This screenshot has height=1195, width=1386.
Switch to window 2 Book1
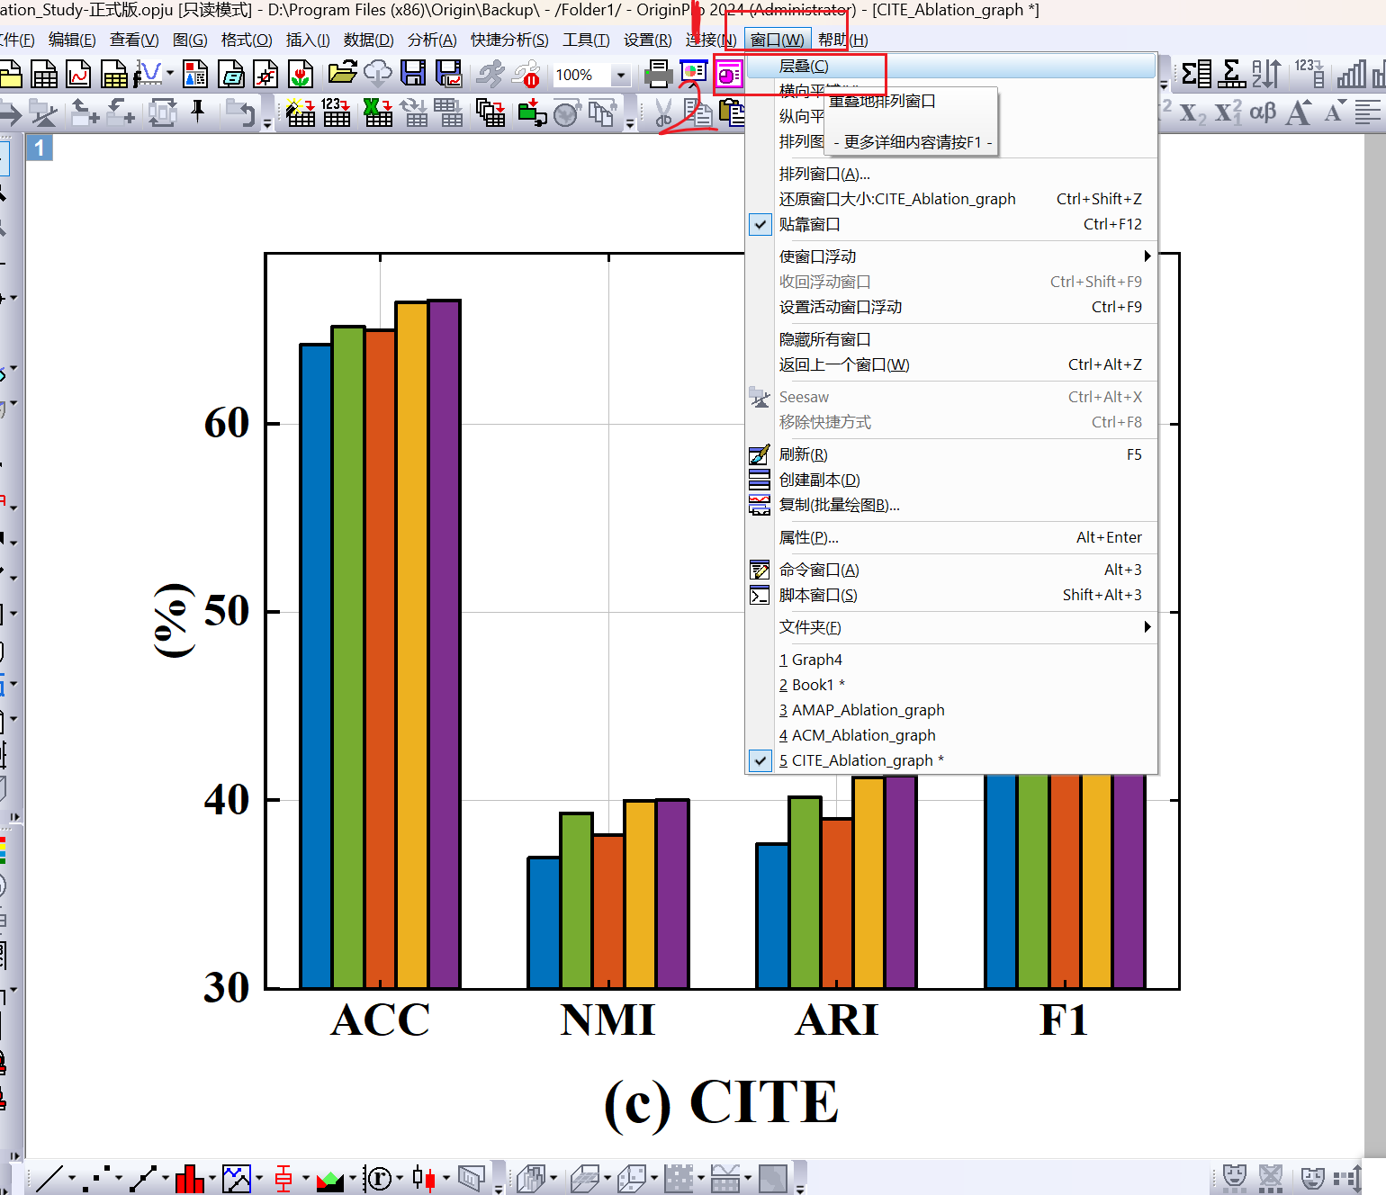[951, 685]
